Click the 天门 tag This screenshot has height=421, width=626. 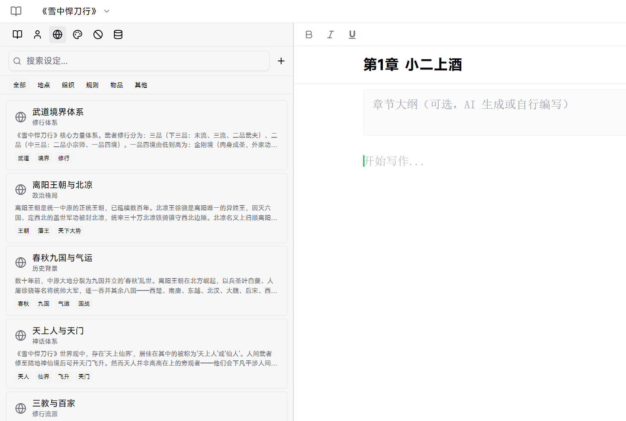[84, 377]
